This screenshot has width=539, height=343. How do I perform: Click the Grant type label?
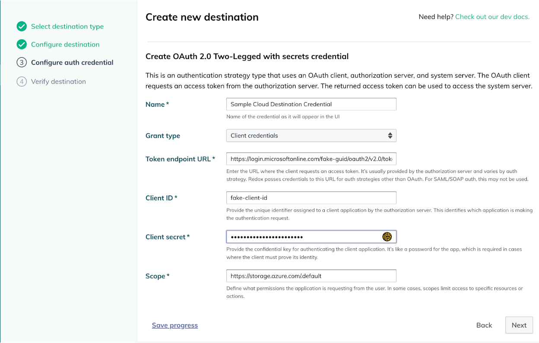[163, 136]
